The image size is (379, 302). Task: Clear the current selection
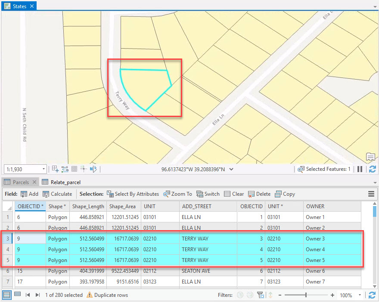[x=234, y=194]
